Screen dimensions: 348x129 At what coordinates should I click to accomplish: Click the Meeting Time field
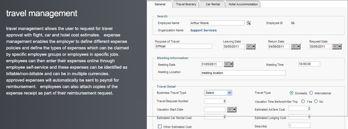pos(309,64)
